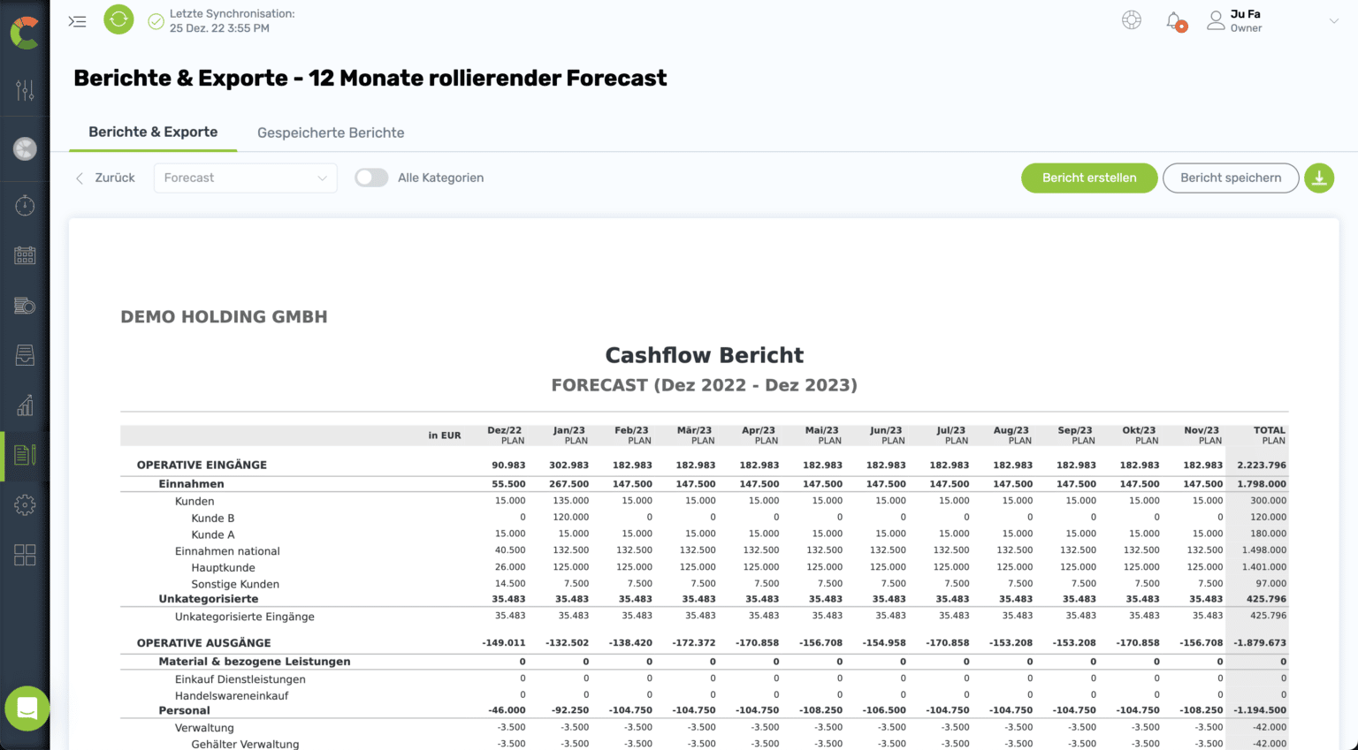Select the Berichte & Exporte tab
Screen dimensions: 1358x750
[152, 133]
